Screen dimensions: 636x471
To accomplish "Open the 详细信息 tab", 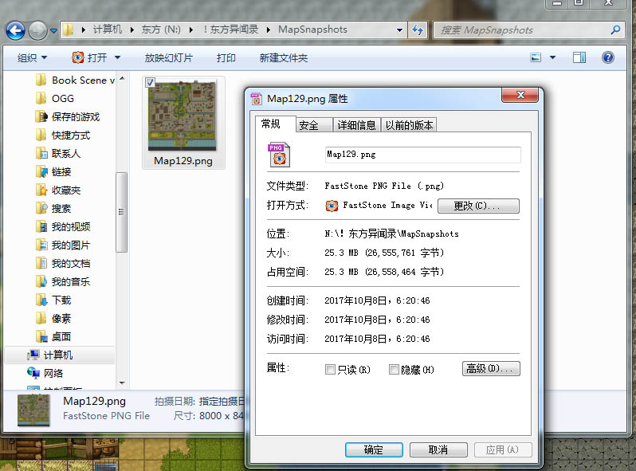I will pyautogui.click(x=356, y=125).
